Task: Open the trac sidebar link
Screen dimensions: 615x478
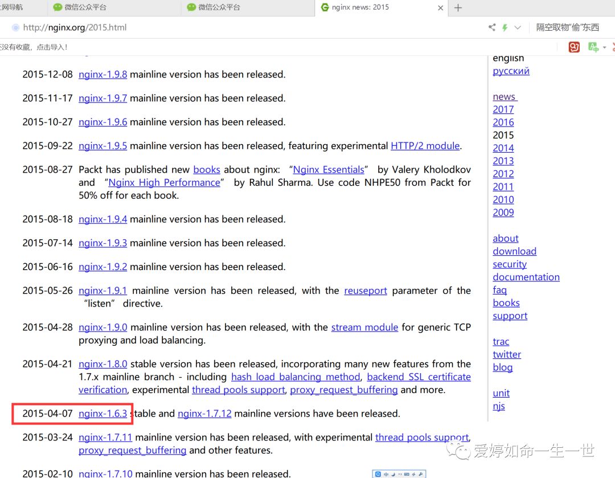Action: [501, 342]
